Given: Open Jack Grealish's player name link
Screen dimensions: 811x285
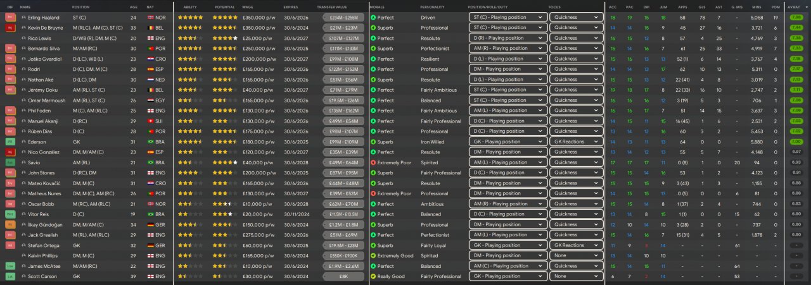Looking at the screenshot, I should pyautogui.click(x=42, y=235).
